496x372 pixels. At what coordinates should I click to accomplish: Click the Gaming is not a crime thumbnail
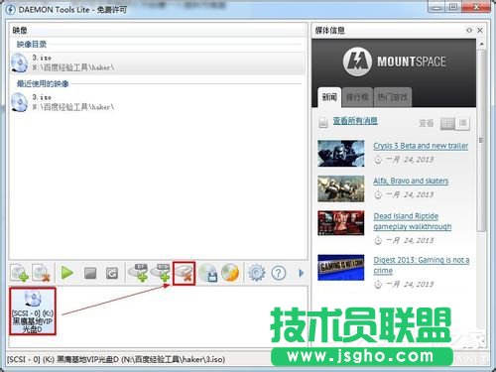point(341,268)
